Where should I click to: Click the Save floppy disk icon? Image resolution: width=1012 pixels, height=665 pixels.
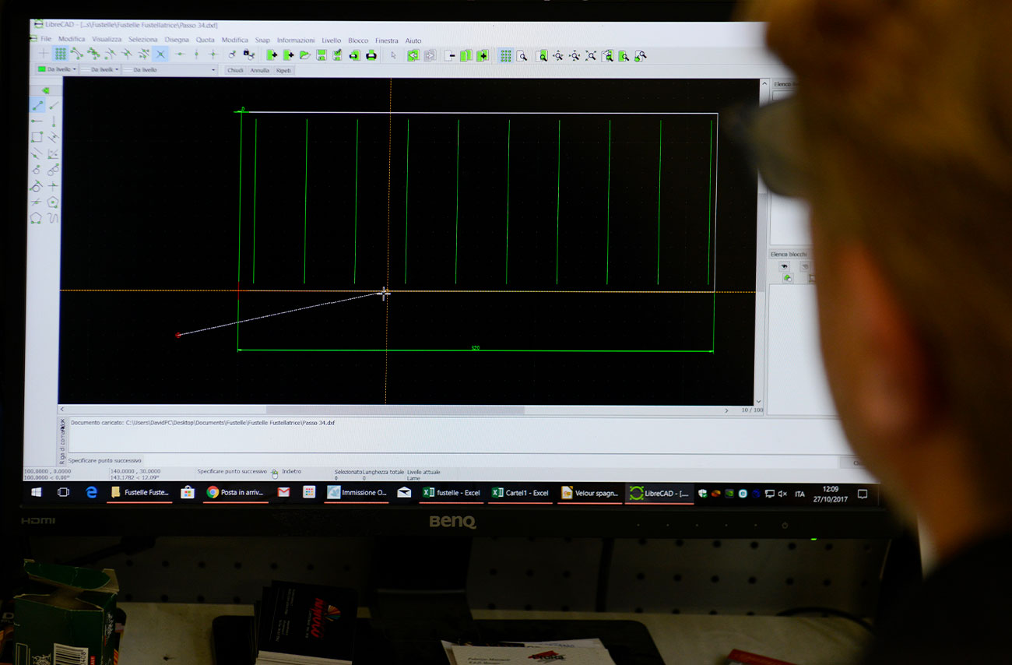(322, 55)
